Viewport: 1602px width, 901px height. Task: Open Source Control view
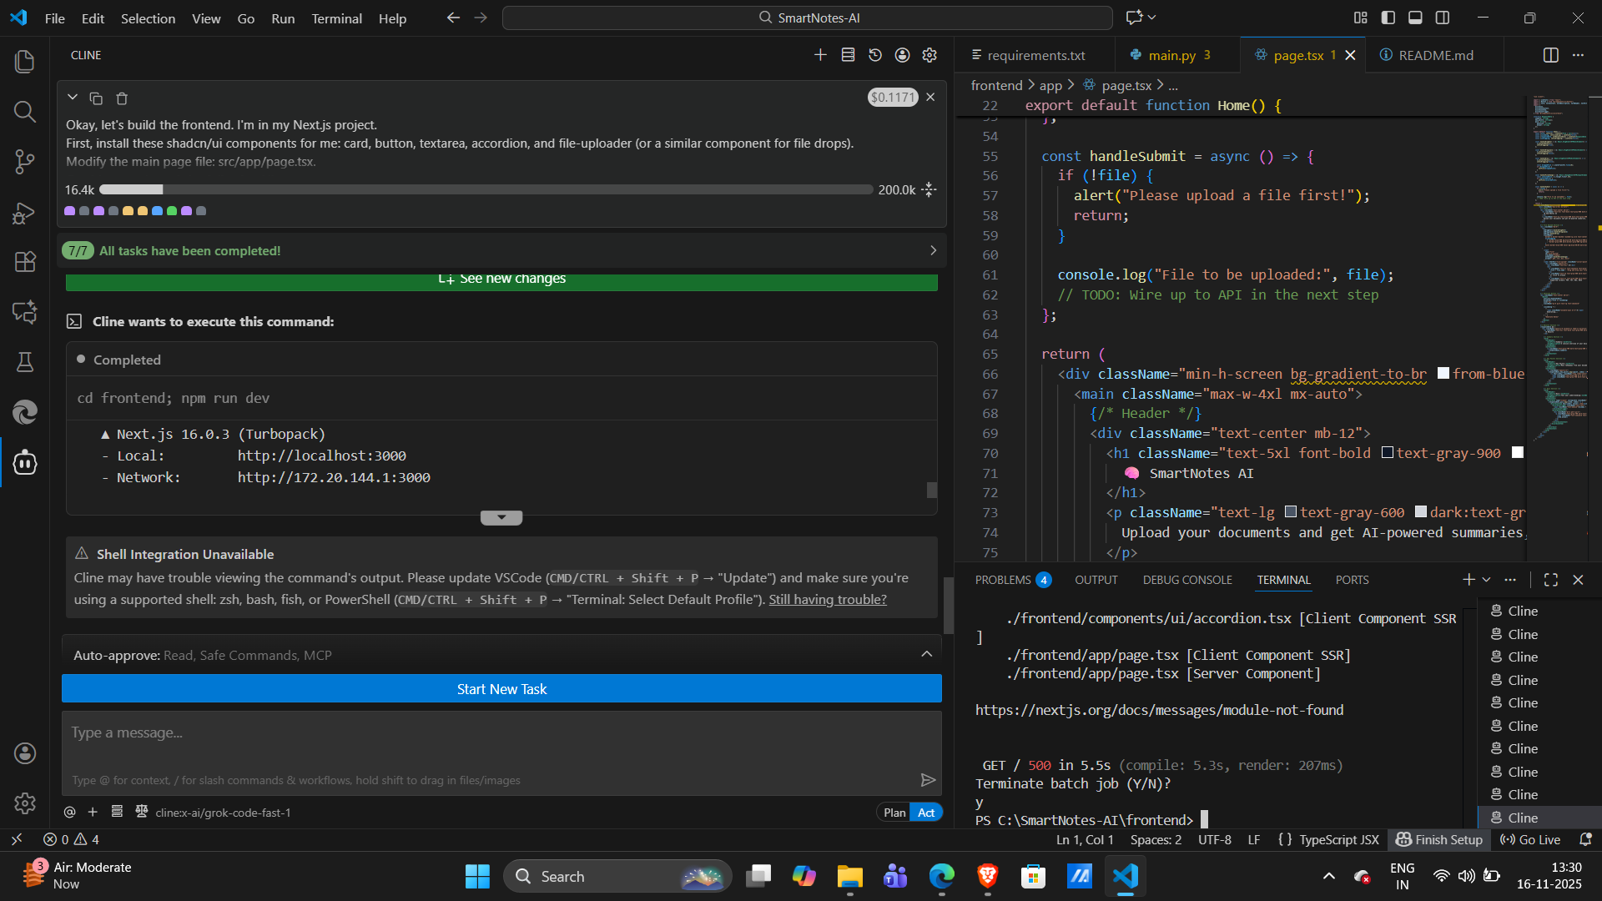[x=25, y=162]
